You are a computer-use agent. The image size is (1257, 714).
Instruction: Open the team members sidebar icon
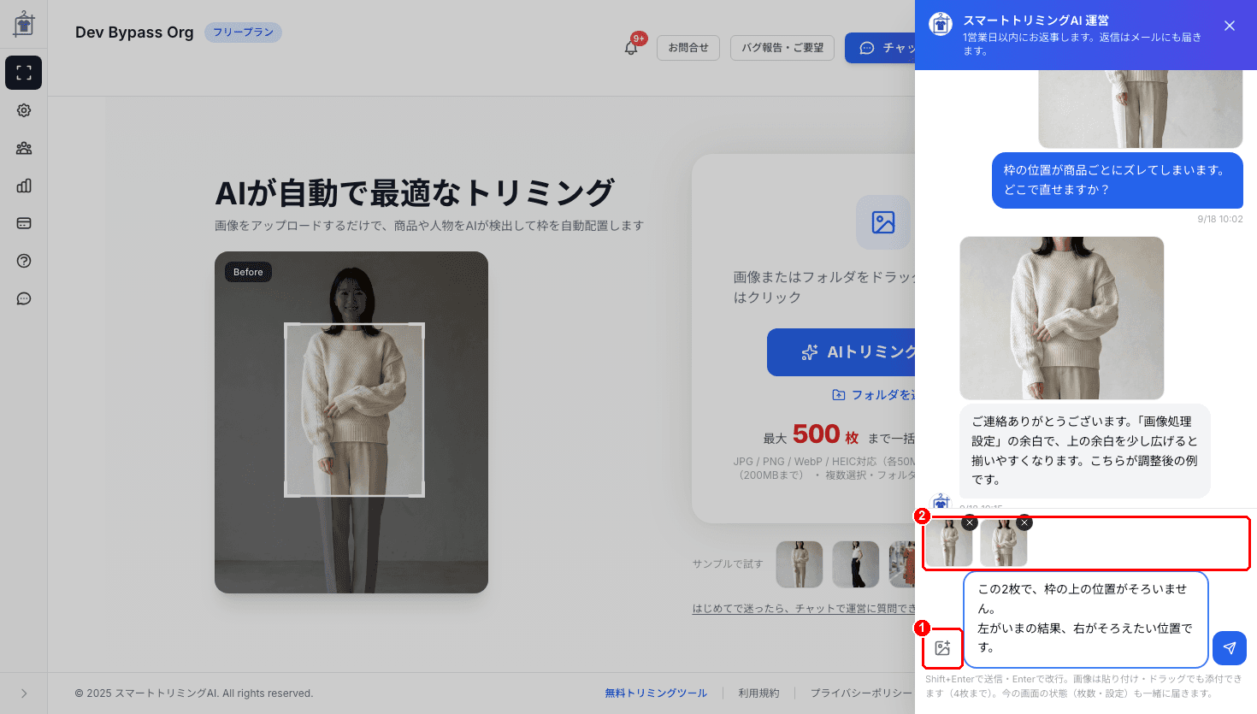point(24,148)
